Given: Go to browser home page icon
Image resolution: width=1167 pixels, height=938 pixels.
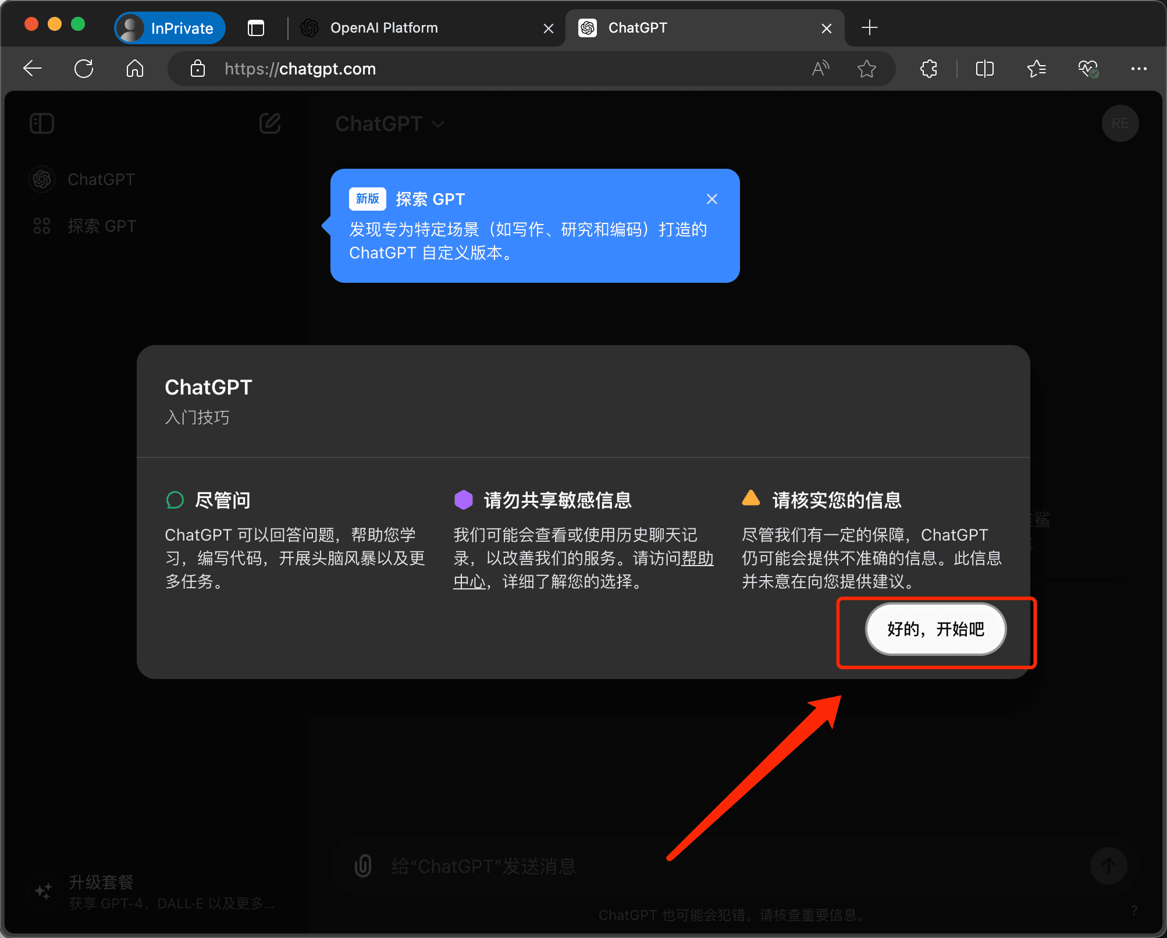Looking at the screenshot, I should coord(135,69).
